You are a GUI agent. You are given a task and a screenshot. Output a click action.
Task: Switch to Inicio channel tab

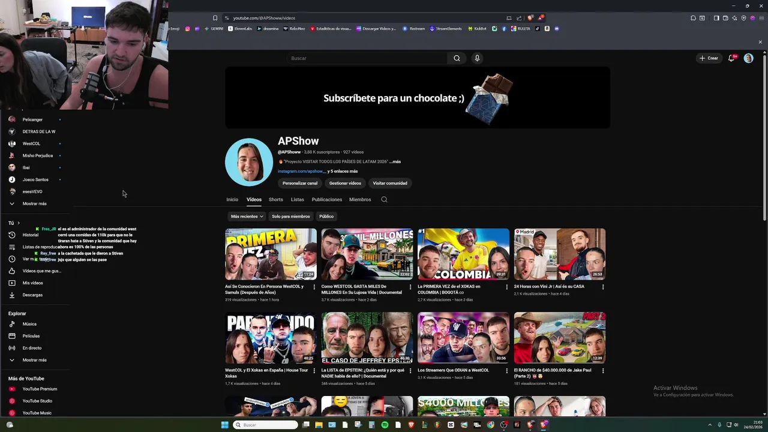pyautogui.click(x=232, y=199)
